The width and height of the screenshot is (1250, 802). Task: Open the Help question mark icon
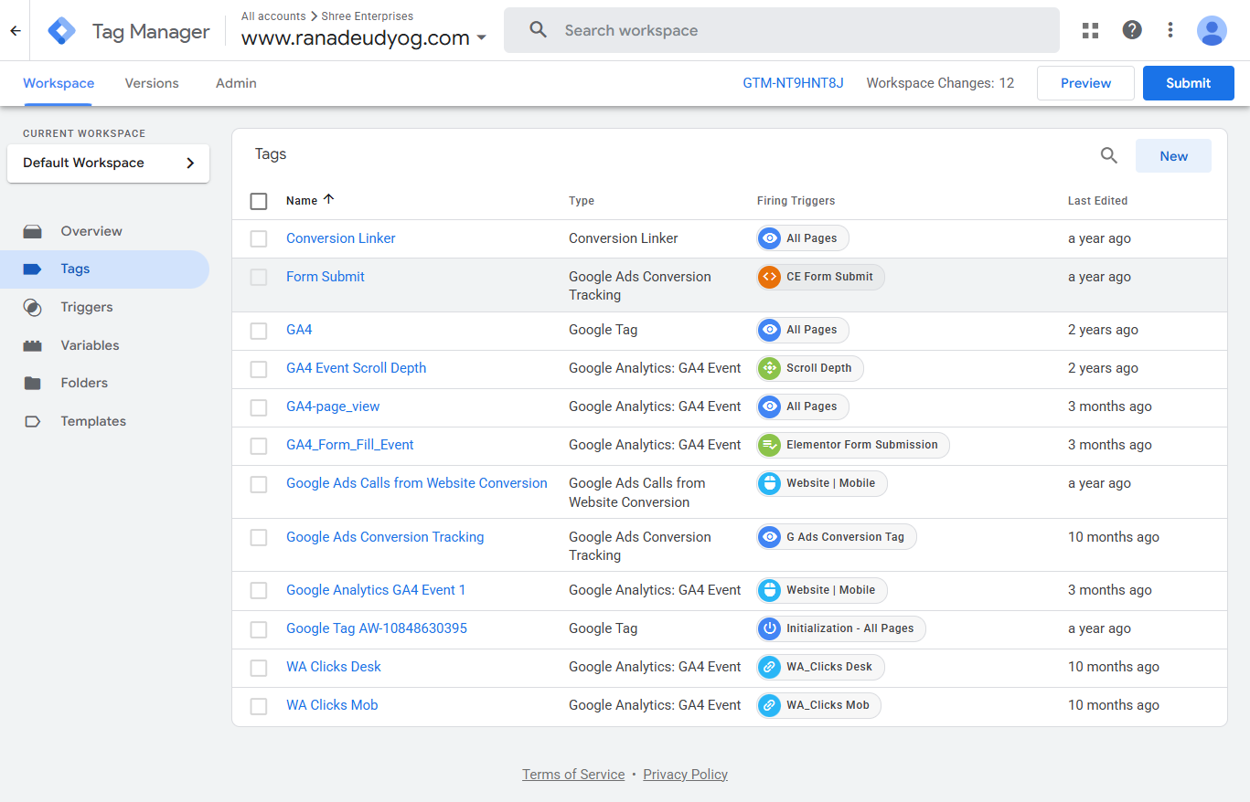point(1132,30)
